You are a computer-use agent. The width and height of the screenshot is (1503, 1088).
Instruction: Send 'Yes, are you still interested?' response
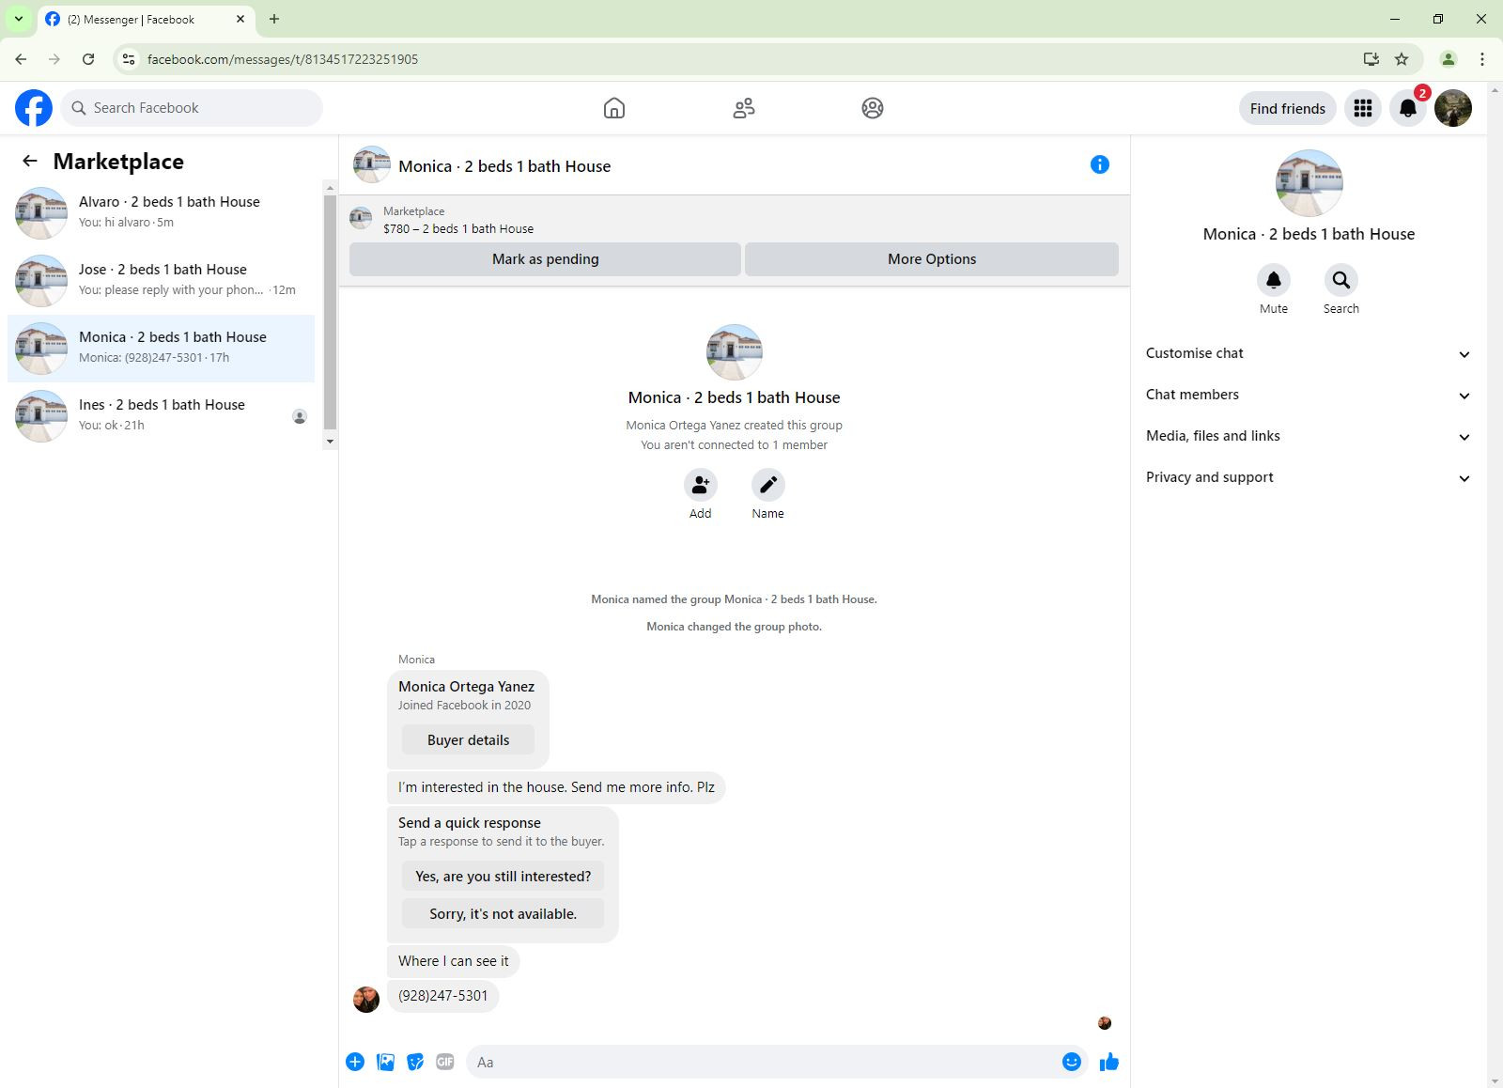[x=504, y=877]
